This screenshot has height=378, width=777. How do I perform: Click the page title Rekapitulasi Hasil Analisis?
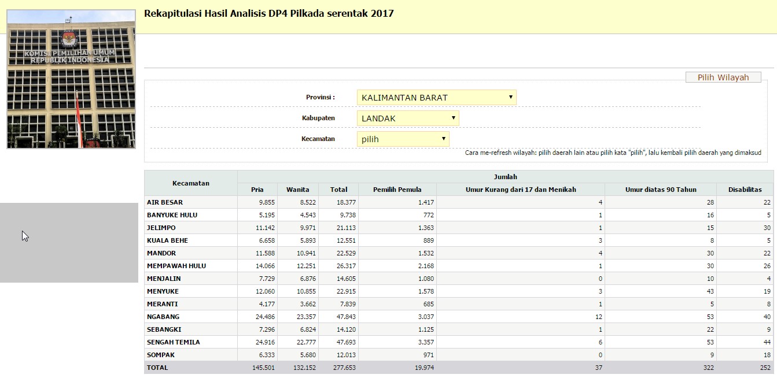(x=268, y=13)
